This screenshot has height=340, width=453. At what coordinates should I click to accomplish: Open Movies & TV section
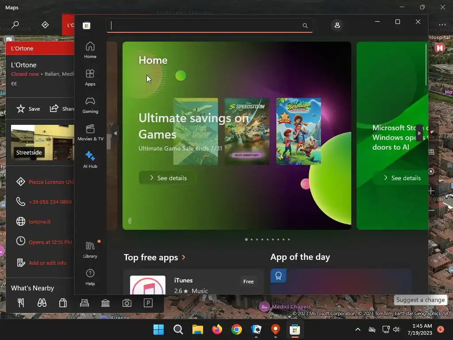click(90, 133)
